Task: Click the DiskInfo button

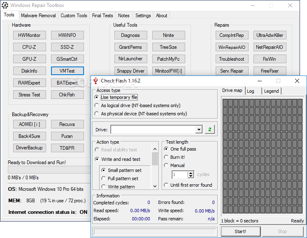Action: tap(30, 71)
